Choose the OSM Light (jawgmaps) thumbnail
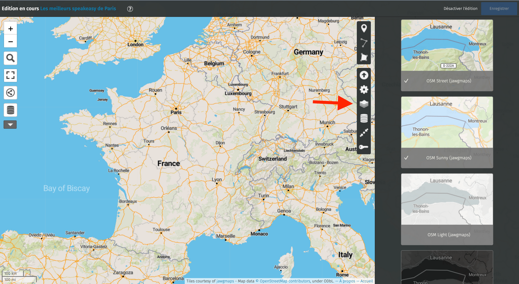 [447, 209]
